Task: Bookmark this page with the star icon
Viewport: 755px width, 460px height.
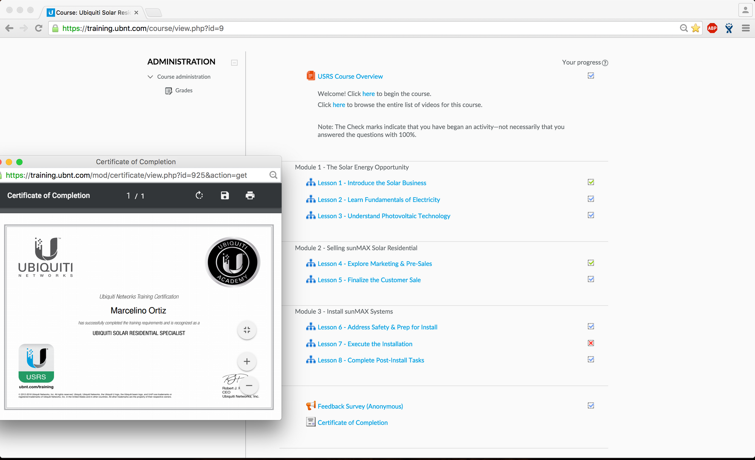Action: (696, 28)
